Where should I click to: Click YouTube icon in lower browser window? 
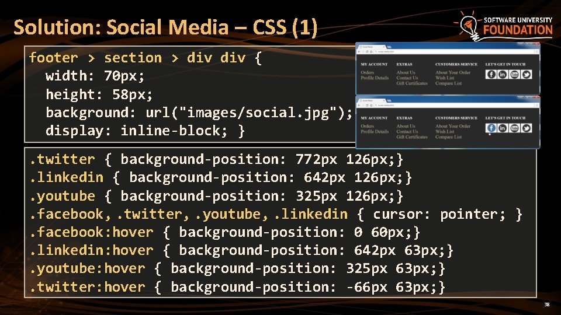[514, 128]
